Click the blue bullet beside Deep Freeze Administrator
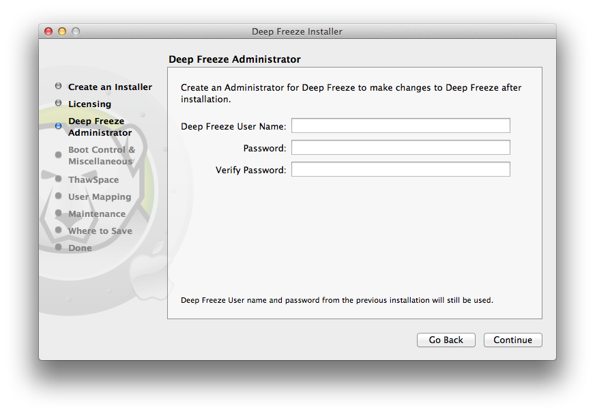 [58, 126]
